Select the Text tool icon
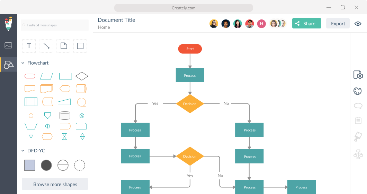Viewport: 367px width, 194px height. point(29,46)
